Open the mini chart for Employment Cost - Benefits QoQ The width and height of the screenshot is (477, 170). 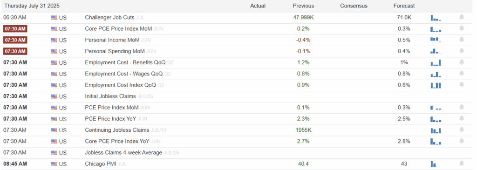click(436, 62)
